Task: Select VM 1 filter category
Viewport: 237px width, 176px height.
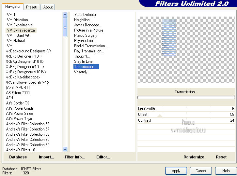Action: [11, 15]
